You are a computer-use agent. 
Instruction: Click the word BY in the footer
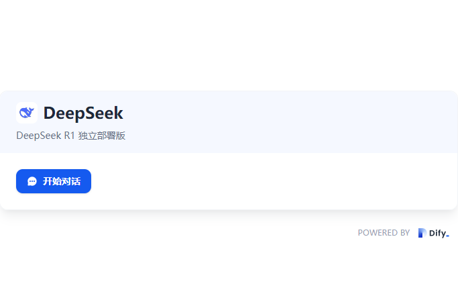click(405, 233)
